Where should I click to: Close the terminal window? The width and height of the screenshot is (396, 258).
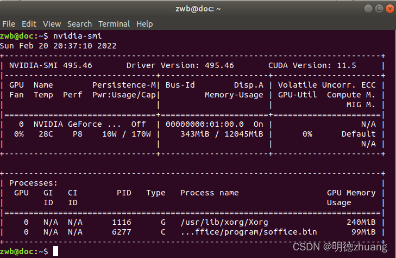[x=390, y=9]
